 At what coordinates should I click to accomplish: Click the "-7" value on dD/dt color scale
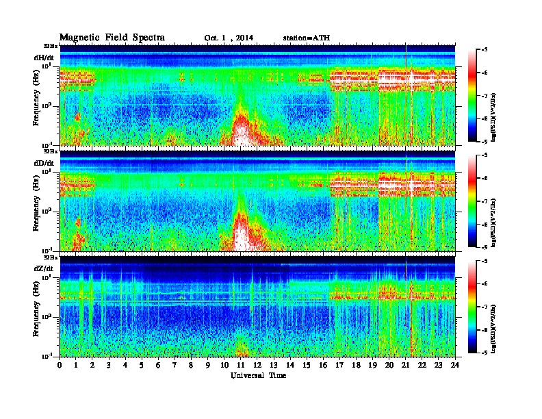coord(485,201)
